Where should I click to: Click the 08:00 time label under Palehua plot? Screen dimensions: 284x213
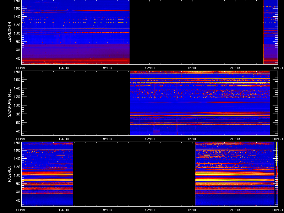click(x=107, y=210)
